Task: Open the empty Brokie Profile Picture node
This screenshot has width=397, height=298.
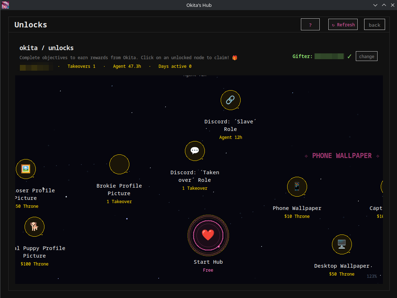Action: coord(119,164)
